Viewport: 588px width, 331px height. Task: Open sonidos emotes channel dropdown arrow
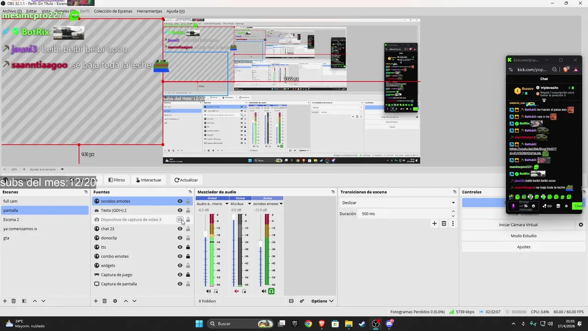click(281, 204)
